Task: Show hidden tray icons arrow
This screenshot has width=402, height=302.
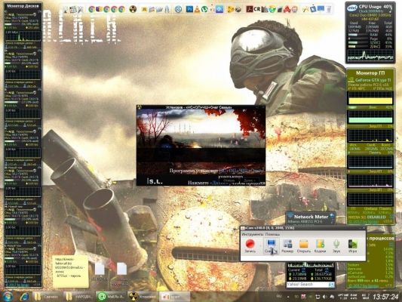Action: point(288,297)
